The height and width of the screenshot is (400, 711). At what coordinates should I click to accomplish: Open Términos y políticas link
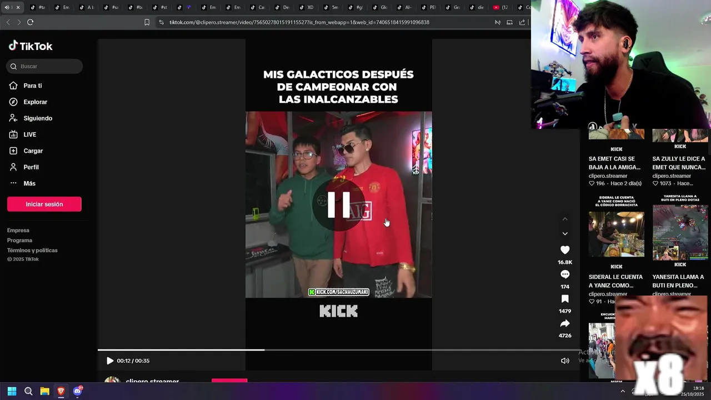coord(32,250)
